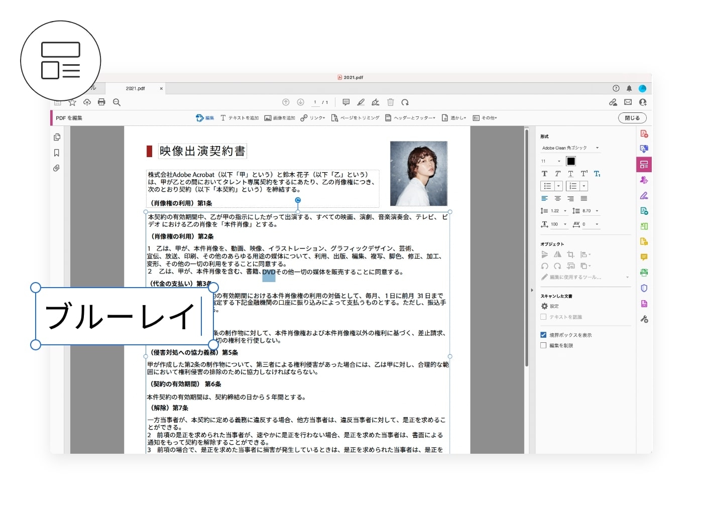
Task: Center-align the text
Action: pos(557,199)
